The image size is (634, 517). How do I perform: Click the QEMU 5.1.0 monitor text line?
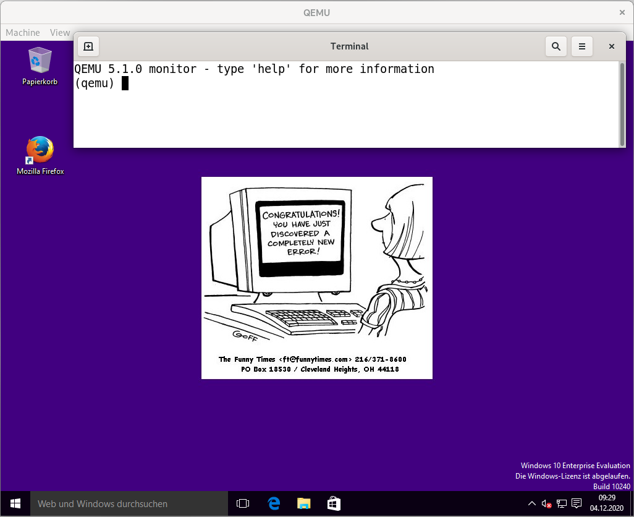coord(254,69)
